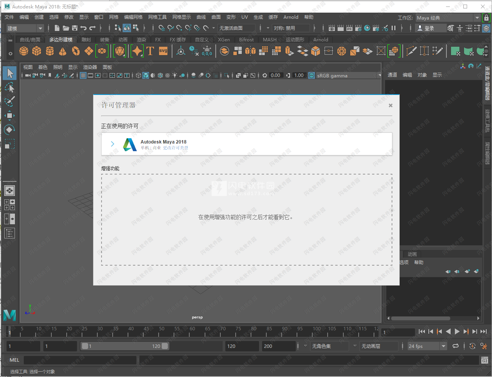The image size is (492, 377).
Task: Click the viewport gamma 1.00 field
Action: tap(299, 75)
